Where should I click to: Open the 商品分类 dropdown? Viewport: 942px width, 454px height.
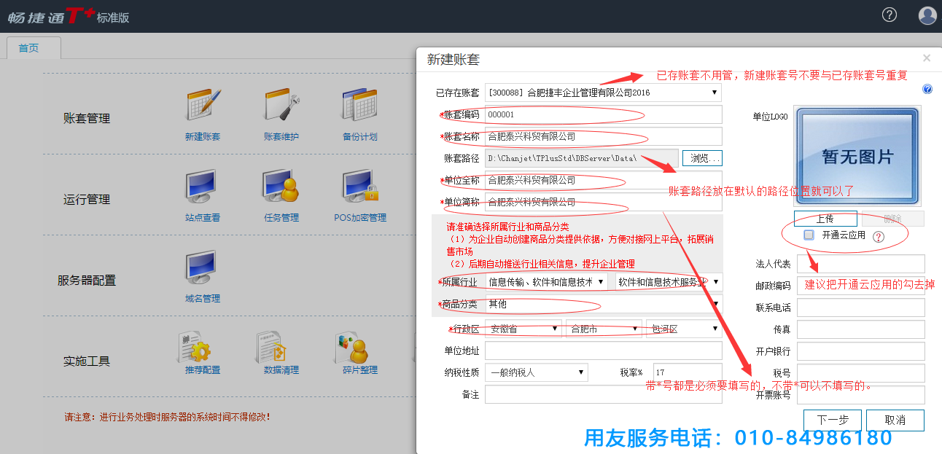[604, 304]
